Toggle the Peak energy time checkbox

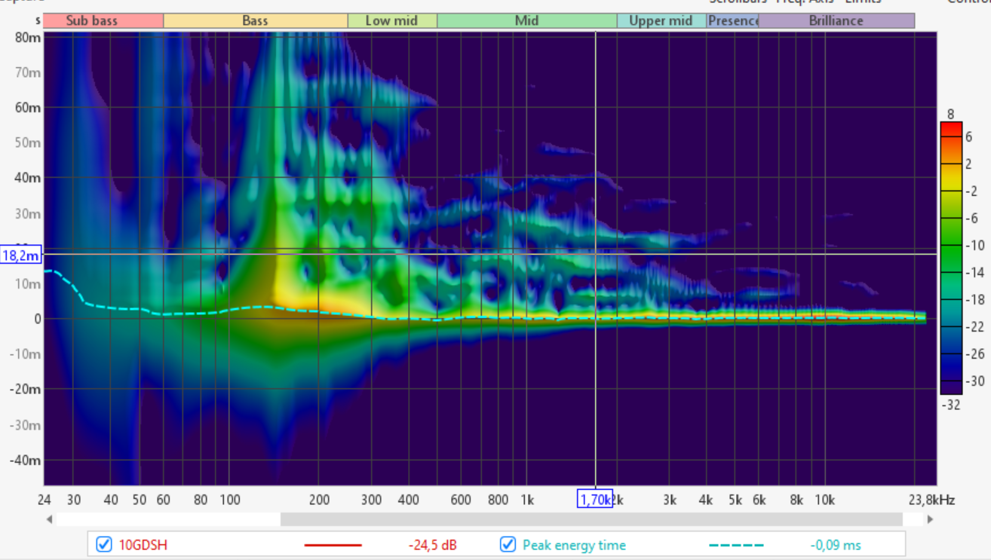(x=508, y=544)
